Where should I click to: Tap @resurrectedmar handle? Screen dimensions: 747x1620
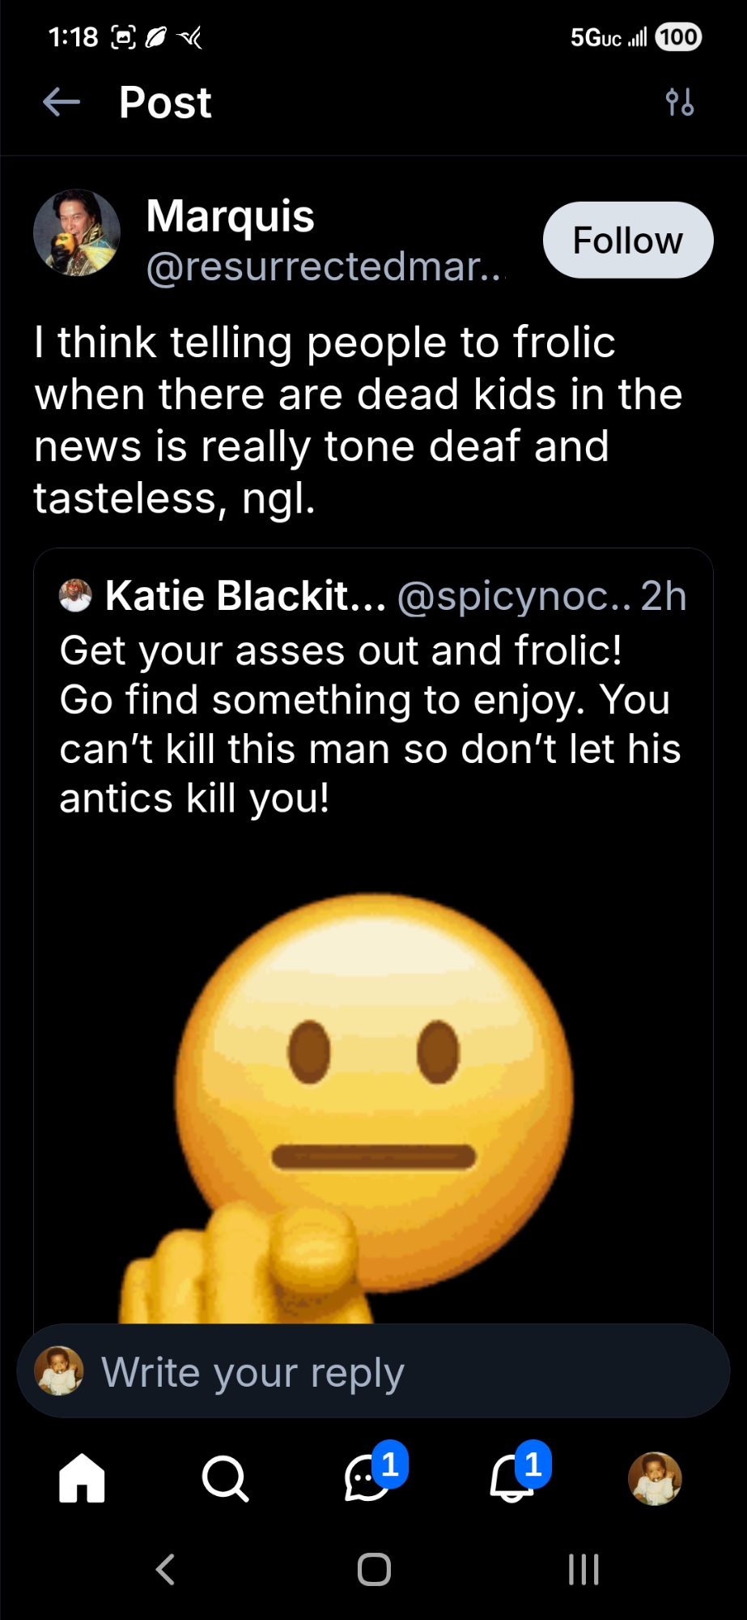tap(324, 267)
